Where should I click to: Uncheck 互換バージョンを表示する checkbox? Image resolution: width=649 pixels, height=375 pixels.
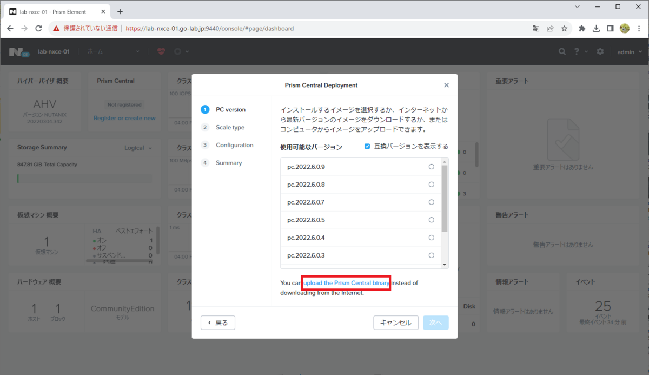click(367, 146)
